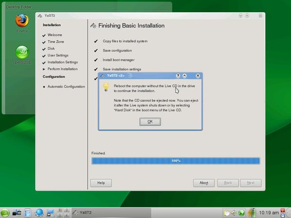Click the 'Time Zone' step in the sidebar
Viewport: 291px width, 218px height.
(x=56, y=42)
